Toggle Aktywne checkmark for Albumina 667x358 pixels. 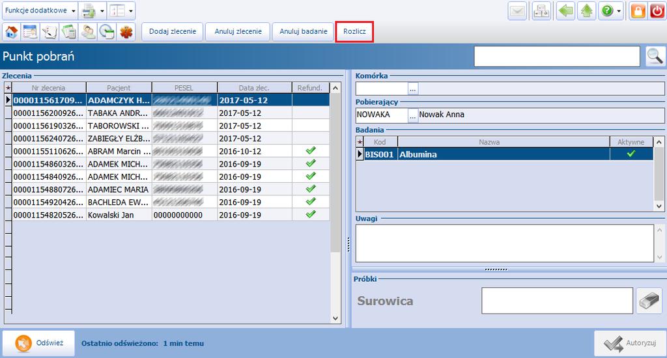coord(631,154)
